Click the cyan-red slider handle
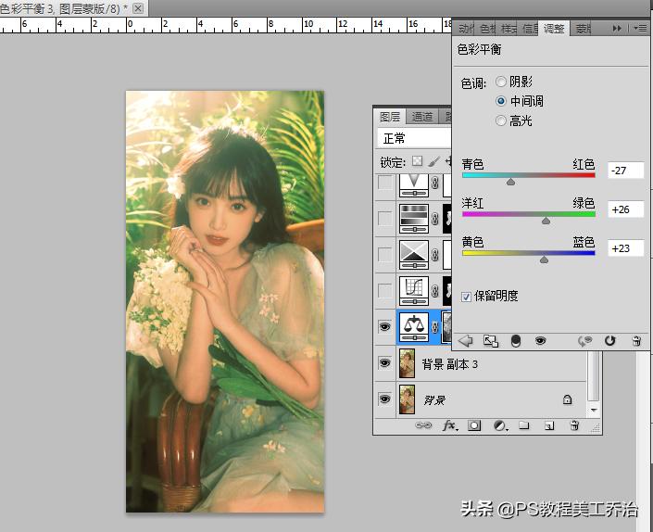Viewport: 653px width, 532px height. pos(510,182)
